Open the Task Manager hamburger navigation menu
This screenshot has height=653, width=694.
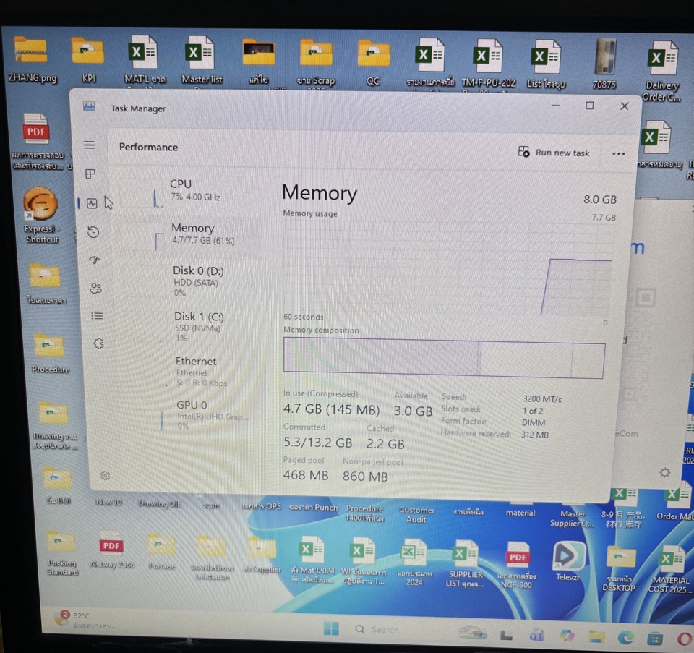point(90,145)
